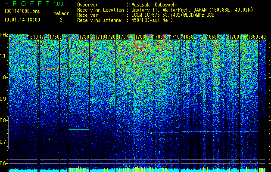Click the 1.1 kHz axis tick label
The width and height of the screenshot is (271, 172).
click(x=4, y=56)
